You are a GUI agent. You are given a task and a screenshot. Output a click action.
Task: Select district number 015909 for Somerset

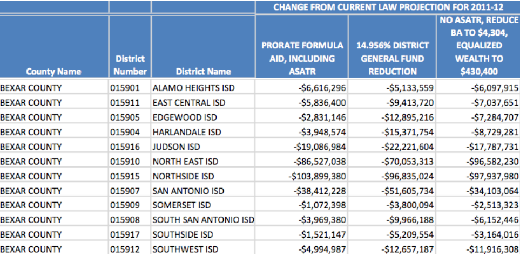point(125,205)
